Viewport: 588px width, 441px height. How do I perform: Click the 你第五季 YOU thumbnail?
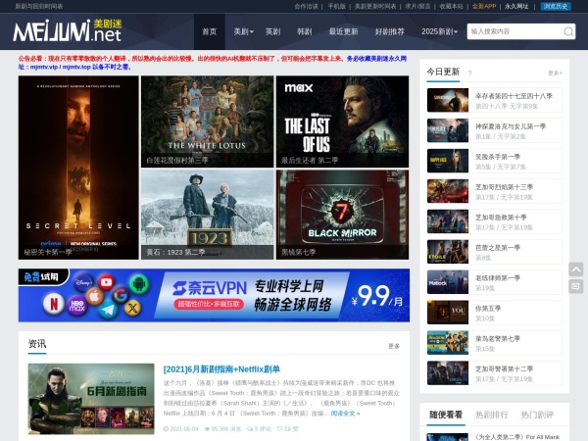448,313
